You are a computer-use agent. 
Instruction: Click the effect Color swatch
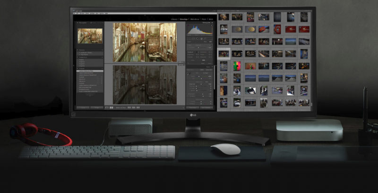point(204,60)
